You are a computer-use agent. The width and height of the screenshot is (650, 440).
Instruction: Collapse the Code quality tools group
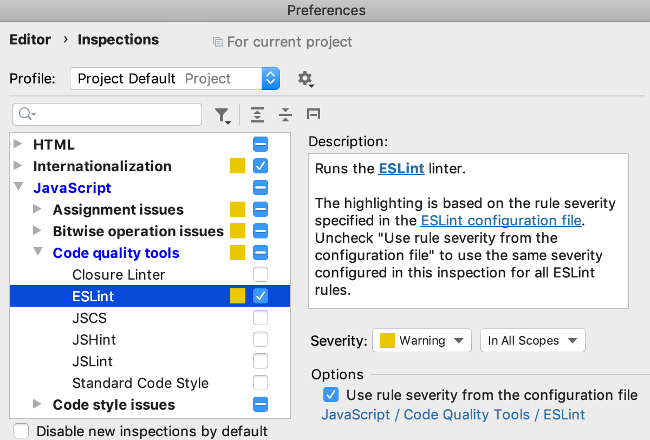click(x=37, y=253)
